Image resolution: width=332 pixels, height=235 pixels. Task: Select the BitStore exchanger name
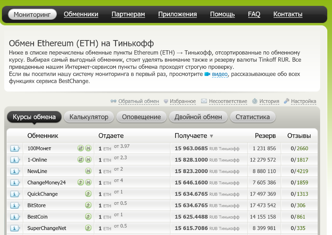coord(37,205)
